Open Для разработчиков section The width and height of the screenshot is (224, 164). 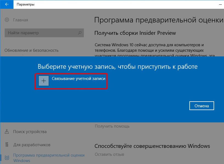pos(32,145)
